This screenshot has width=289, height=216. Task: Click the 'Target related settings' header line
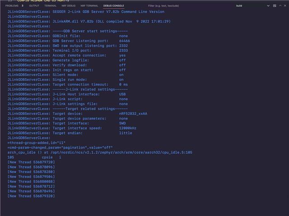point(68,109)
